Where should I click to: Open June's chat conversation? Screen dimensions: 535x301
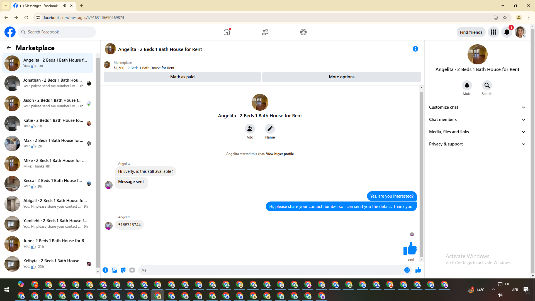tap(48, 244)
